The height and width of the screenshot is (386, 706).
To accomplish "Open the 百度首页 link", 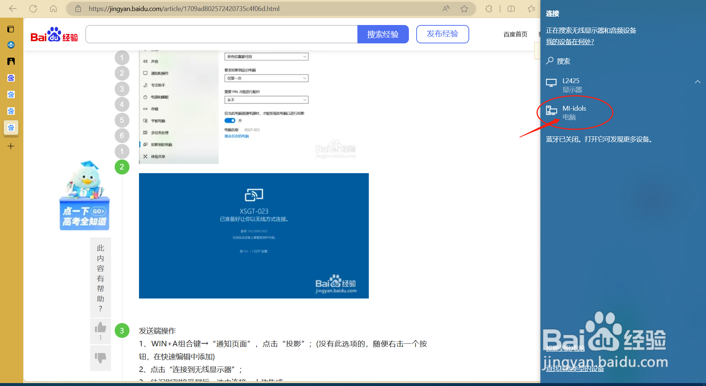I will [515, 34].
